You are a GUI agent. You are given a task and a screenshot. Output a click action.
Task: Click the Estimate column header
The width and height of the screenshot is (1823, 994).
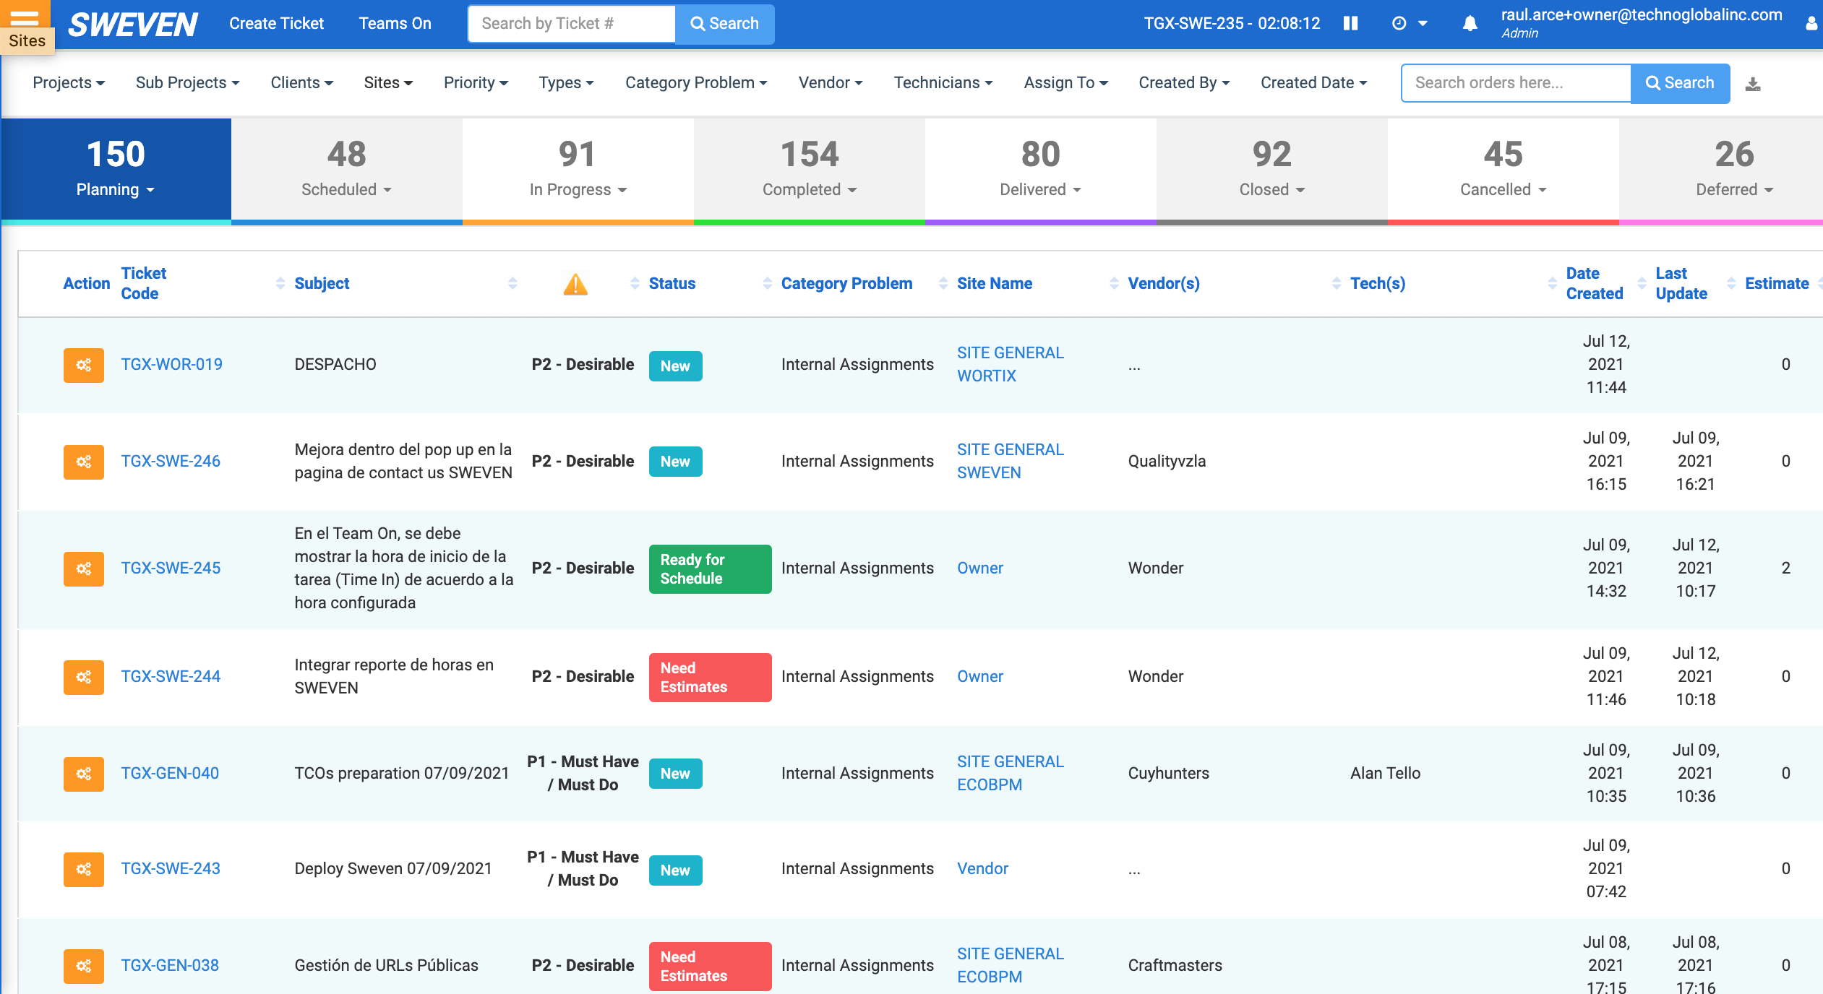coord(1777,284)
